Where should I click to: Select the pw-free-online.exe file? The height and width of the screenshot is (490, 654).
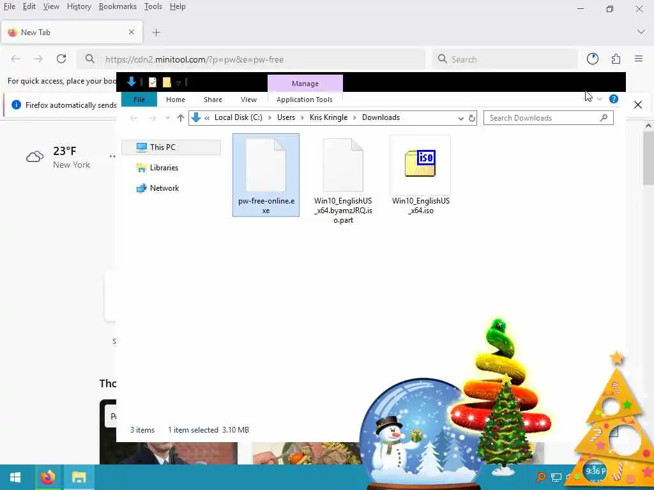266,175
